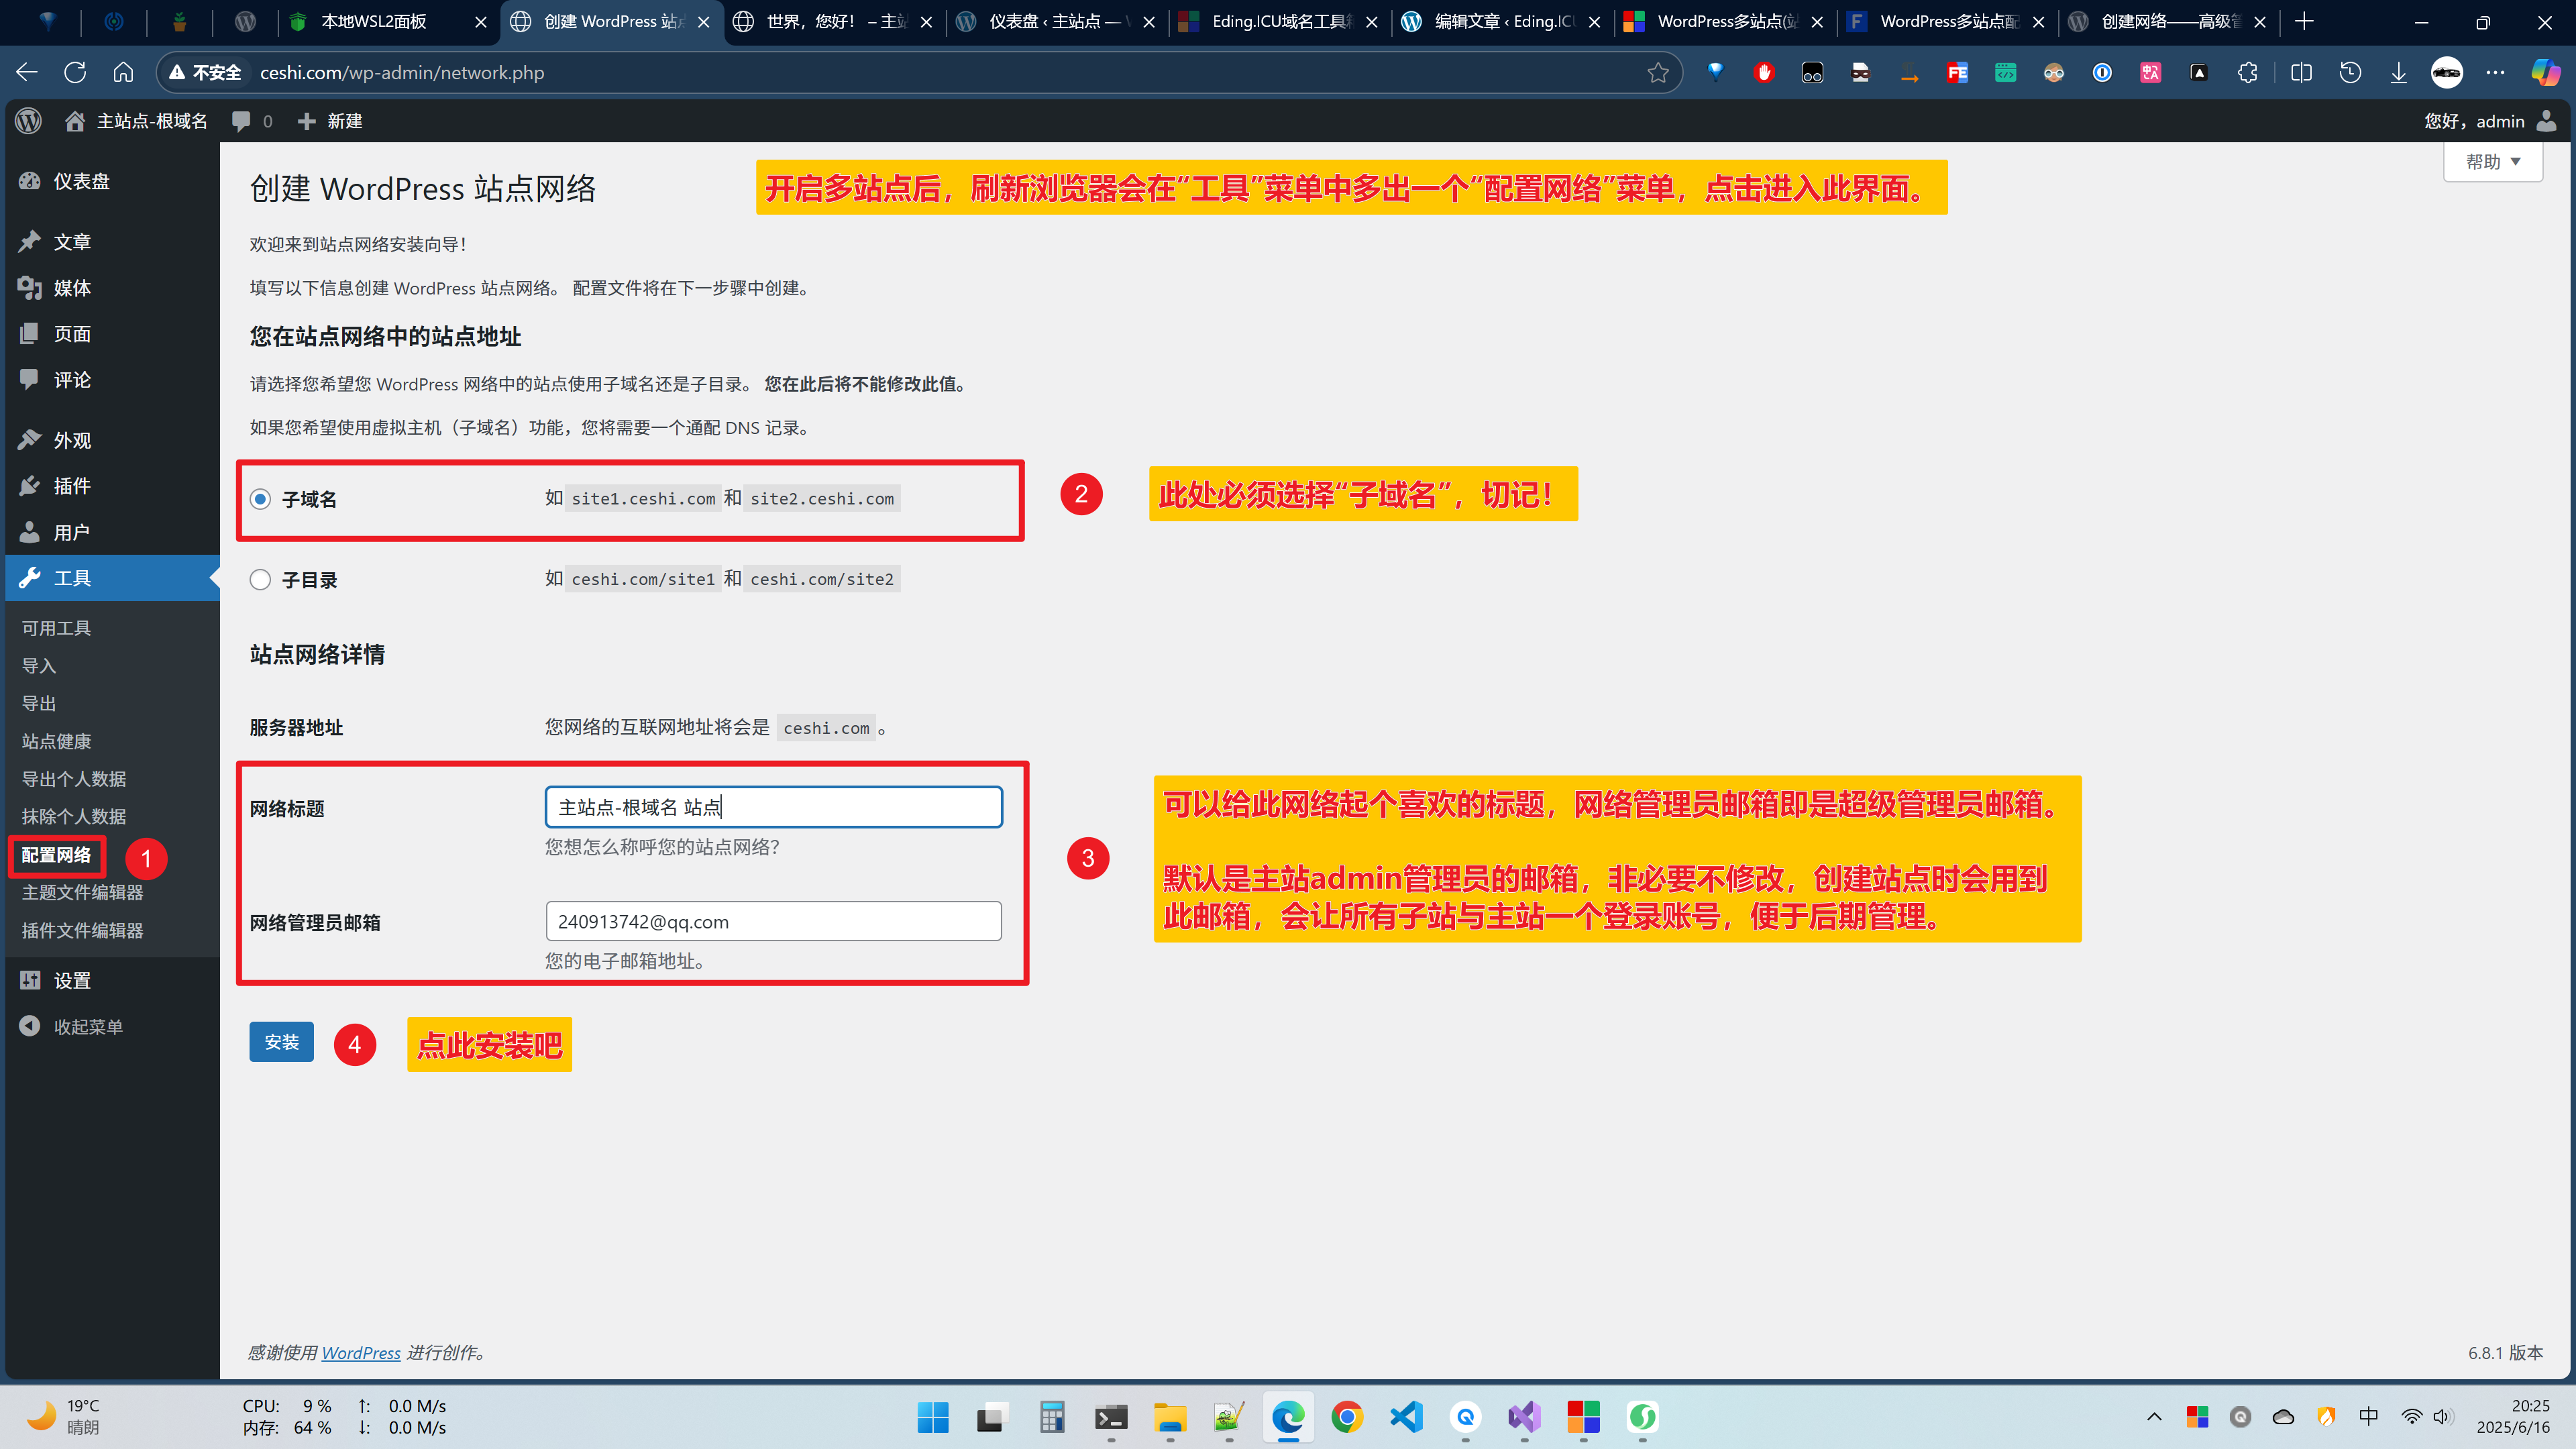Screen dimensions: 2576x1449
Task: Open a new browser tab
Action: 2304,21
